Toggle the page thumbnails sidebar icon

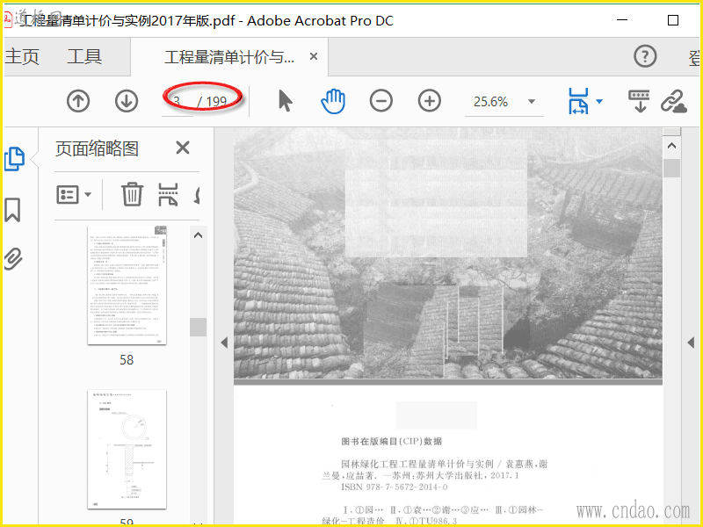click(x=14, y=159)
